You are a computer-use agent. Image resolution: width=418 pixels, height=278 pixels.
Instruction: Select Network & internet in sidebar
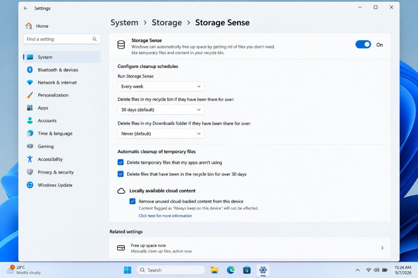pyautogui.click(x=62, y=83)
